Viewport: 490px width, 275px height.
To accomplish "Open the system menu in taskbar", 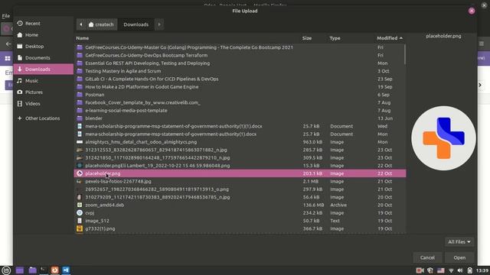I will click(6, 270).
